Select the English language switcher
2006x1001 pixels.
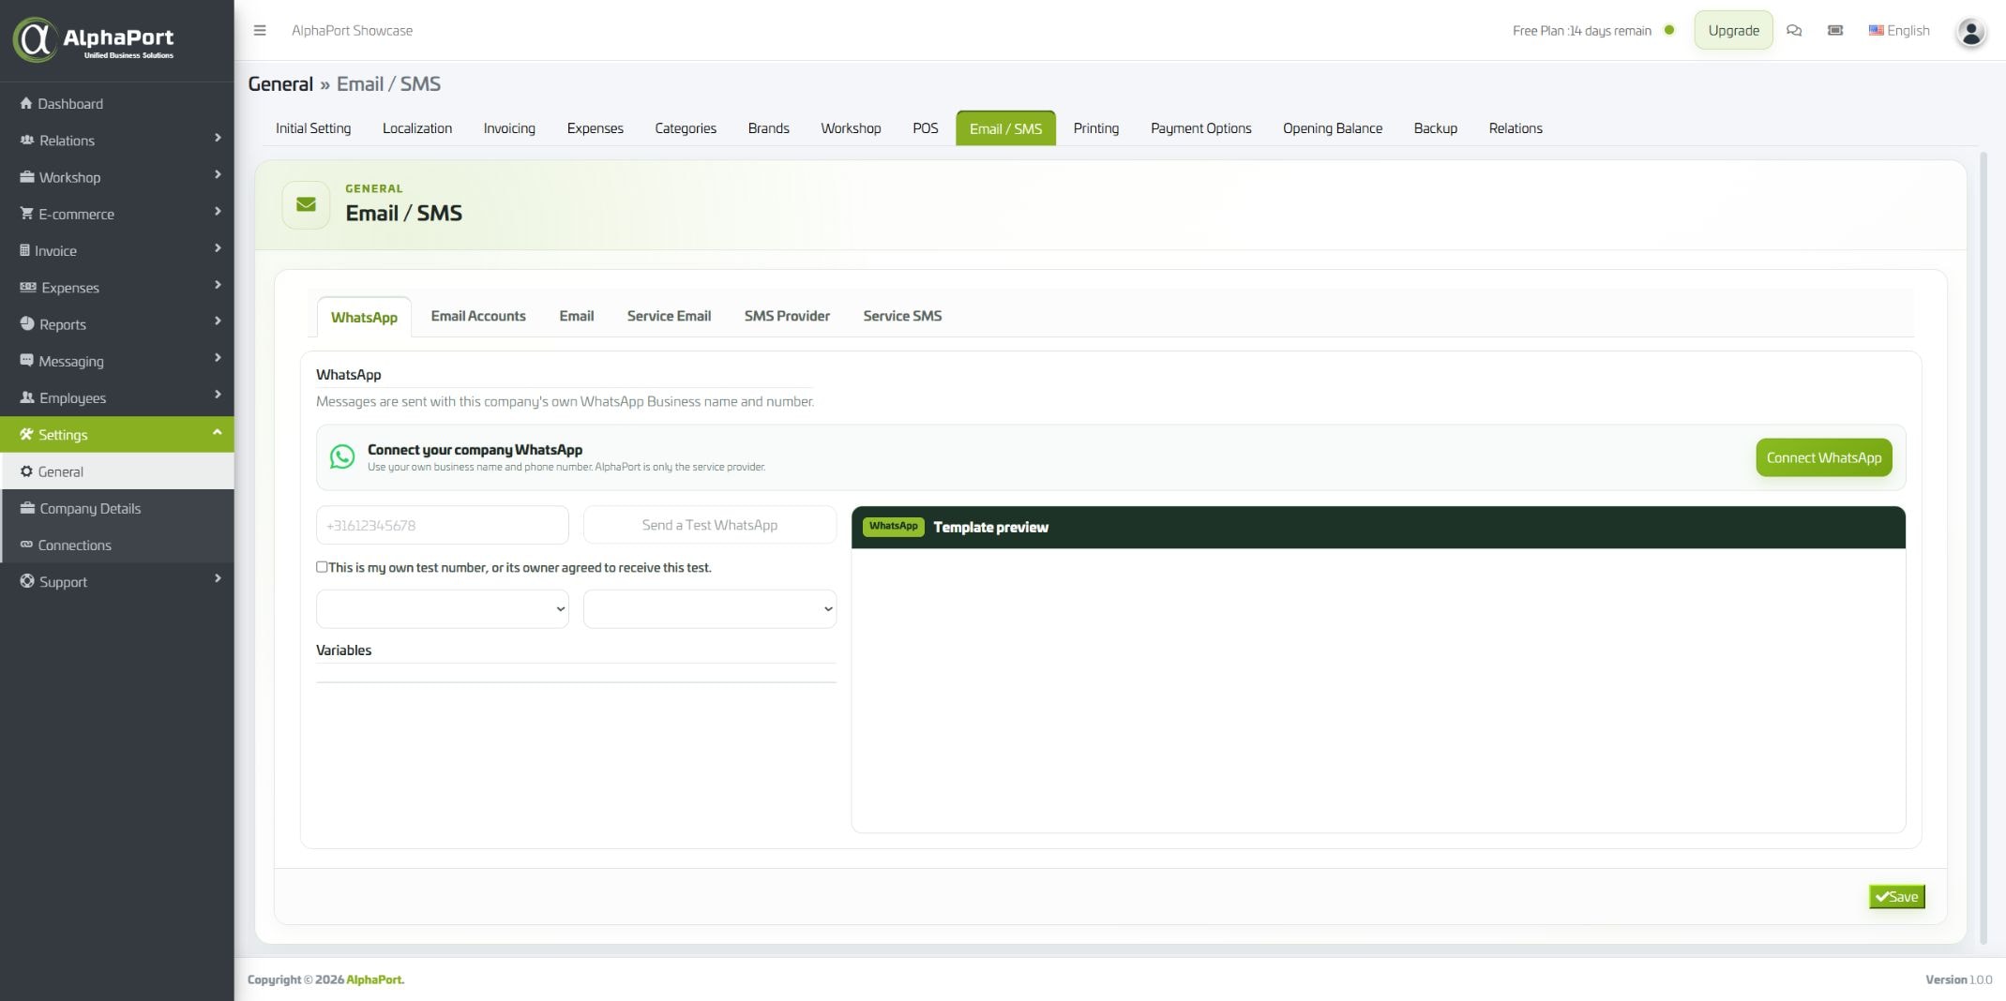coord(1899,30)
